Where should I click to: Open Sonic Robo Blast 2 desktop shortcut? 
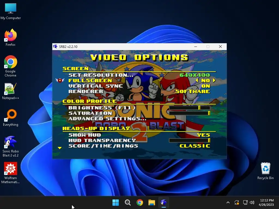[11, 146]
